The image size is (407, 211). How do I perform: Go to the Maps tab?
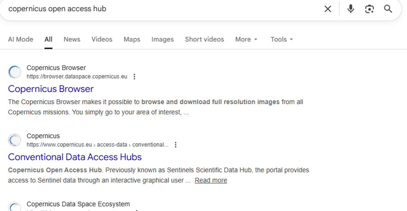132,39
